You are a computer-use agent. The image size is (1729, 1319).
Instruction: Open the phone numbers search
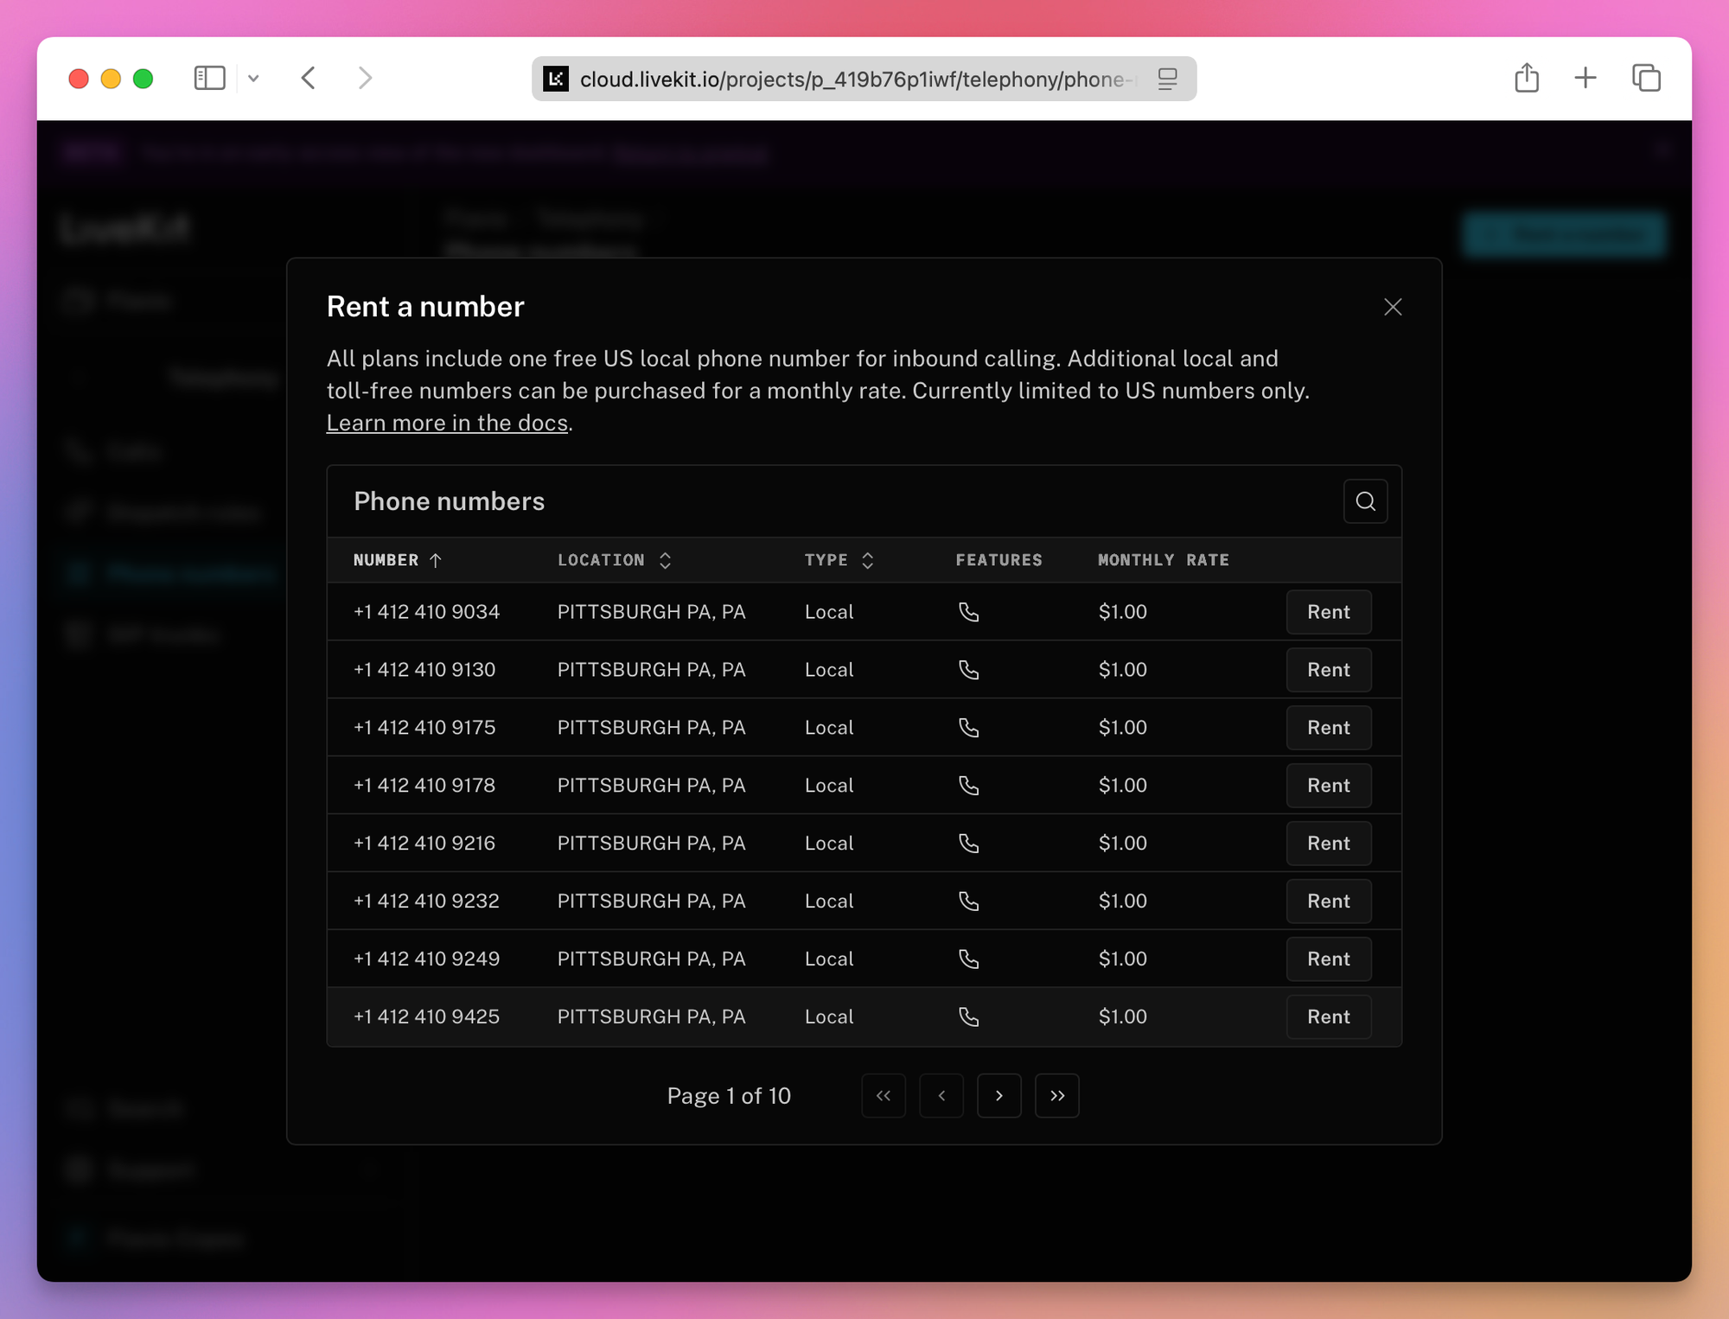point(1365,501)
